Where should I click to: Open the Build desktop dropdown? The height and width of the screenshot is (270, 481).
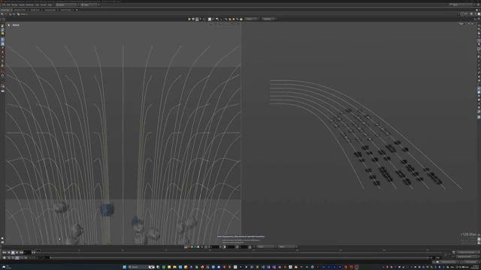(x=67, y=5)
